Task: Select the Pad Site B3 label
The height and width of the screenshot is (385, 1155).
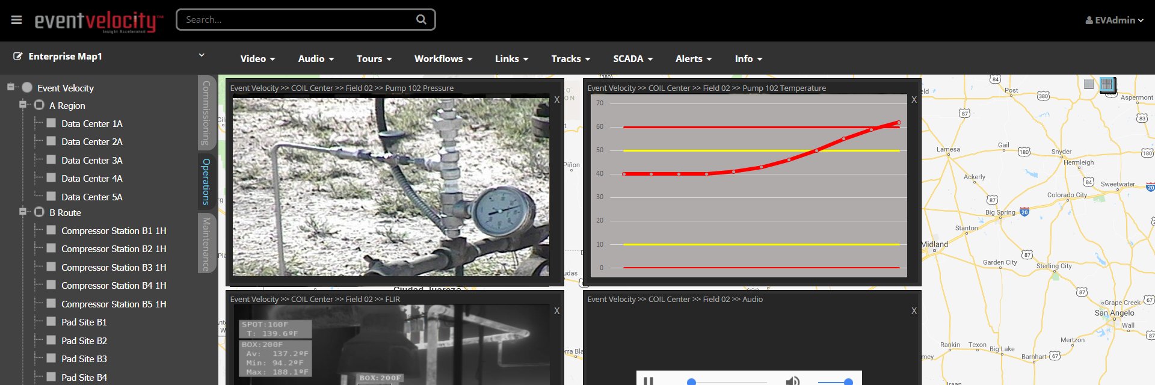Action: coord(84,359)
